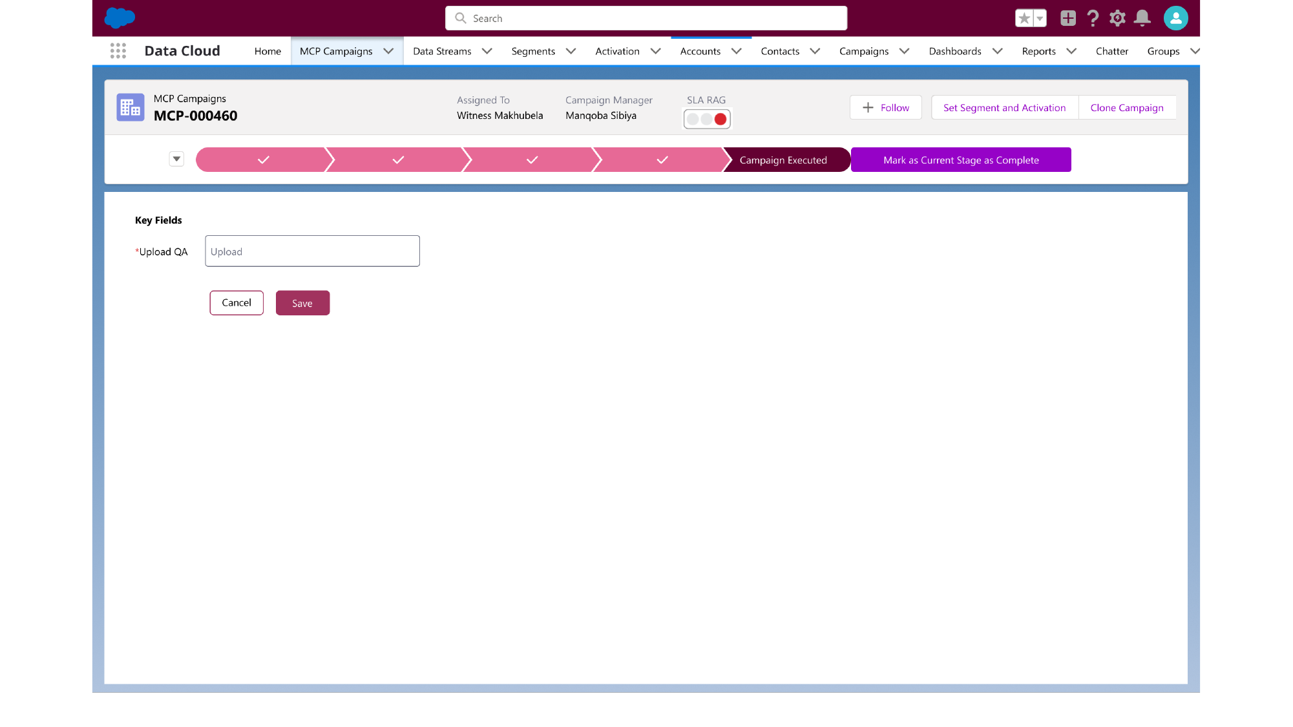Open the Chatter tab
Screen dimensions: 1293x727
1112,51
